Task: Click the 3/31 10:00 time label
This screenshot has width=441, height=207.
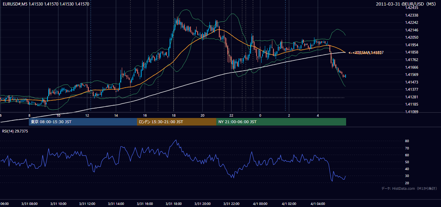Action: [x=58, y=204]
